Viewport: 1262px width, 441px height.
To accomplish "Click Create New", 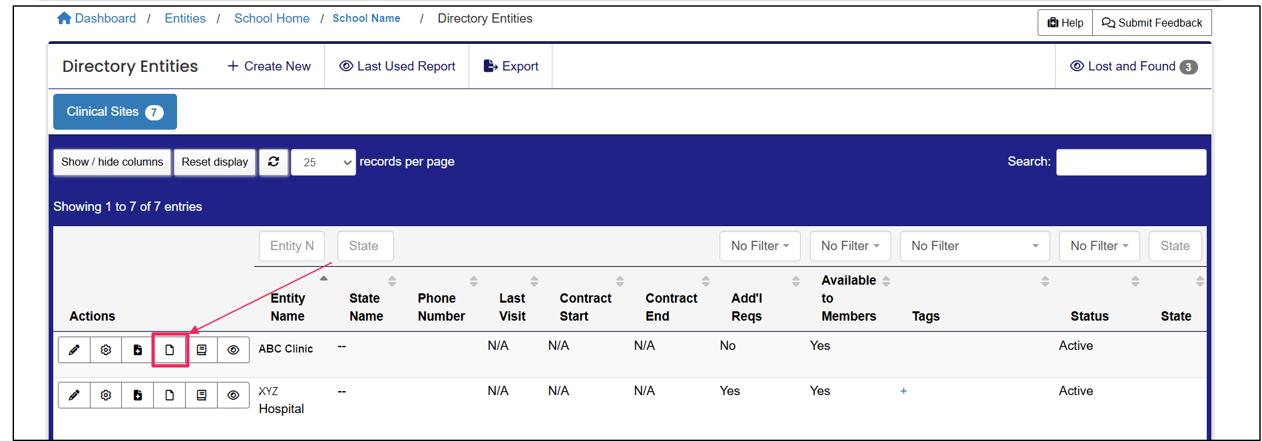I will click(269, 67).
